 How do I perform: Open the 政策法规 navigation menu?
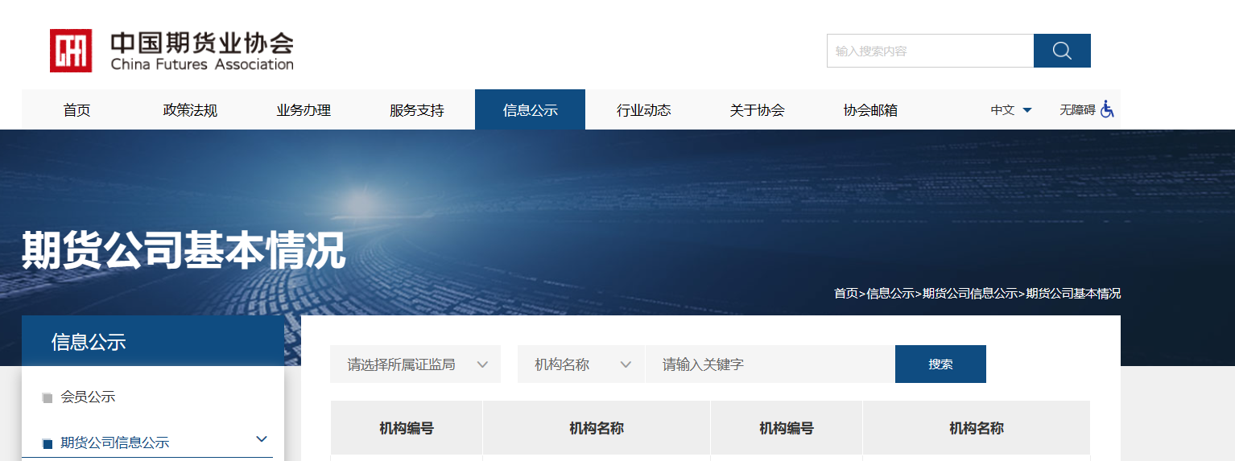point(190,110)
